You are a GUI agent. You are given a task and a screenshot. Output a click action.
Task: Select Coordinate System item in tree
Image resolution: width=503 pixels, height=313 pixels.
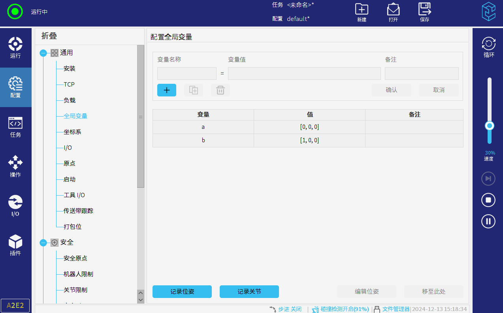point(72,132)
